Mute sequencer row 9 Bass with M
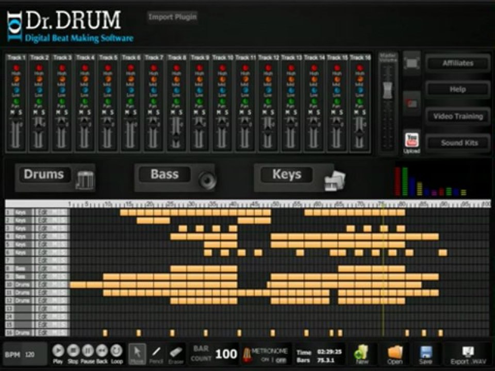Screen dimensions: 495x371 [54, 277]
